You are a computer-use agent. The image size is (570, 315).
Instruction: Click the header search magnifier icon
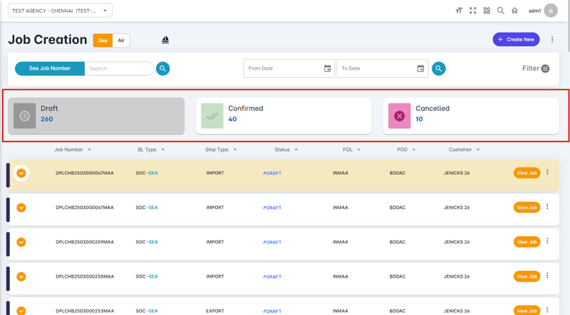point(500,11)
